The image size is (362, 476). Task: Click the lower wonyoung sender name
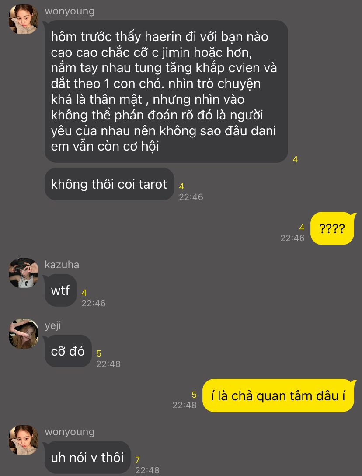click(70, 432)
